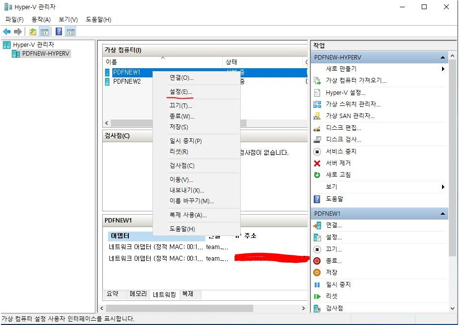
Task: Click the red 종료 shut down icon in Actions
Action: point(317,261)
